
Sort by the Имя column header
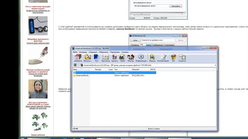pyautogui.click(x=81, y=69)
